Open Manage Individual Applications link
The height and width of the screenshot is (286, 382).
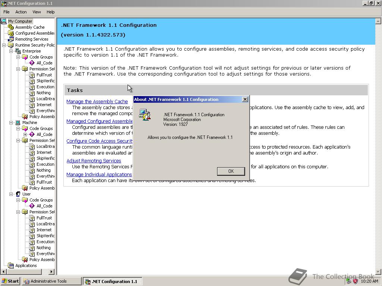(x=99, y=174)
